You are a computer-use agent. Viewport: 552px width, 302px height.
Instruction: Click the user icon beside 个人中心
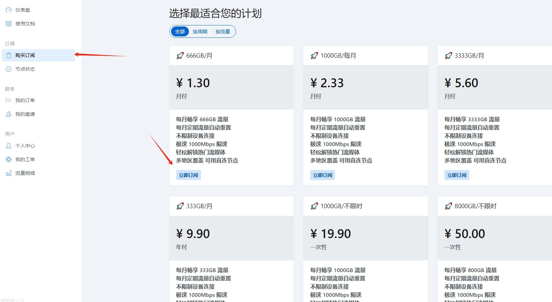pyautogui.click(x=9, y=146)
